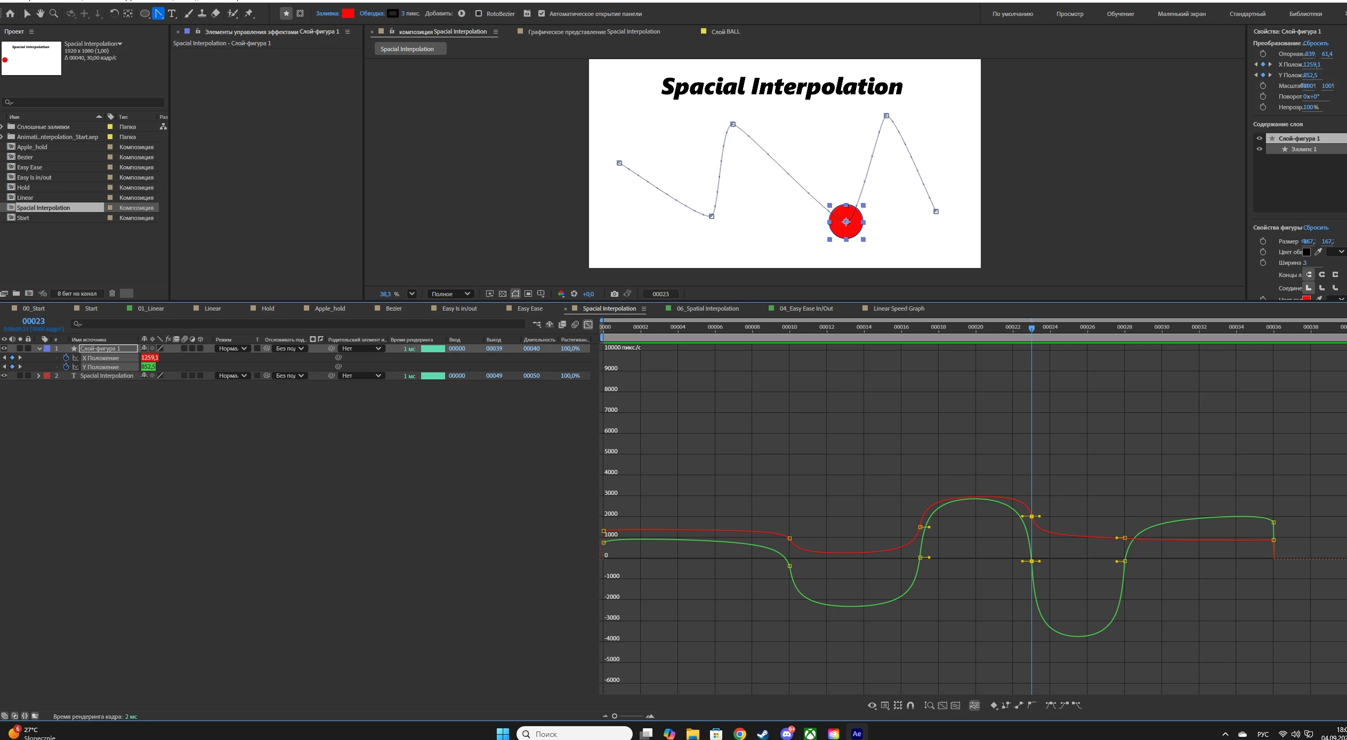Open the Easy Ease timeline tab
Viewport: 1347px width, 740px height.
529,308
